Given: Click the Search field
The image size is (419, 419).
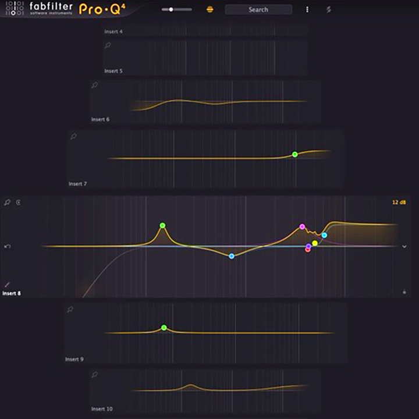Looking at the screenshot, I should point(258,9).
